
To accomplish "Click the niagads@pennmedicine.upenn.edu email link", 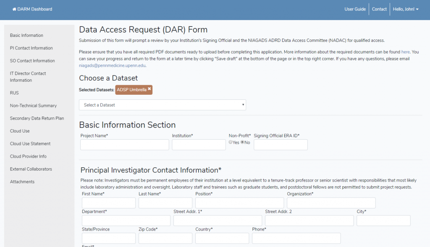I will tap(112, 65).
